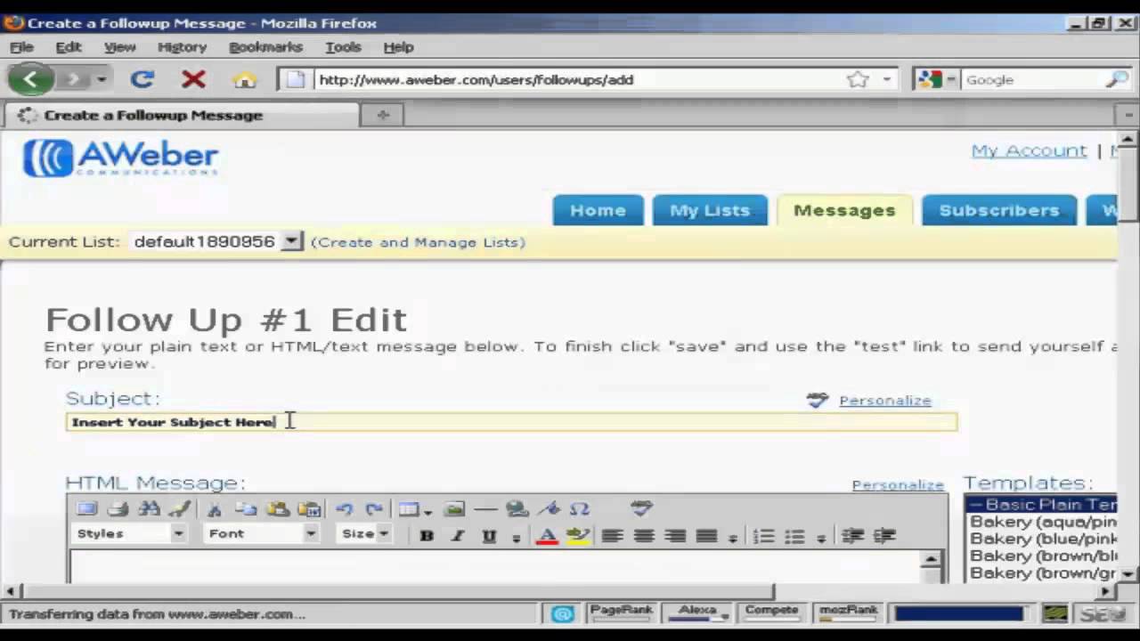Open the tab list dropdown arrow
Image resolution: width=1140 pixels, height=641 pixels.
[1127, 115]
